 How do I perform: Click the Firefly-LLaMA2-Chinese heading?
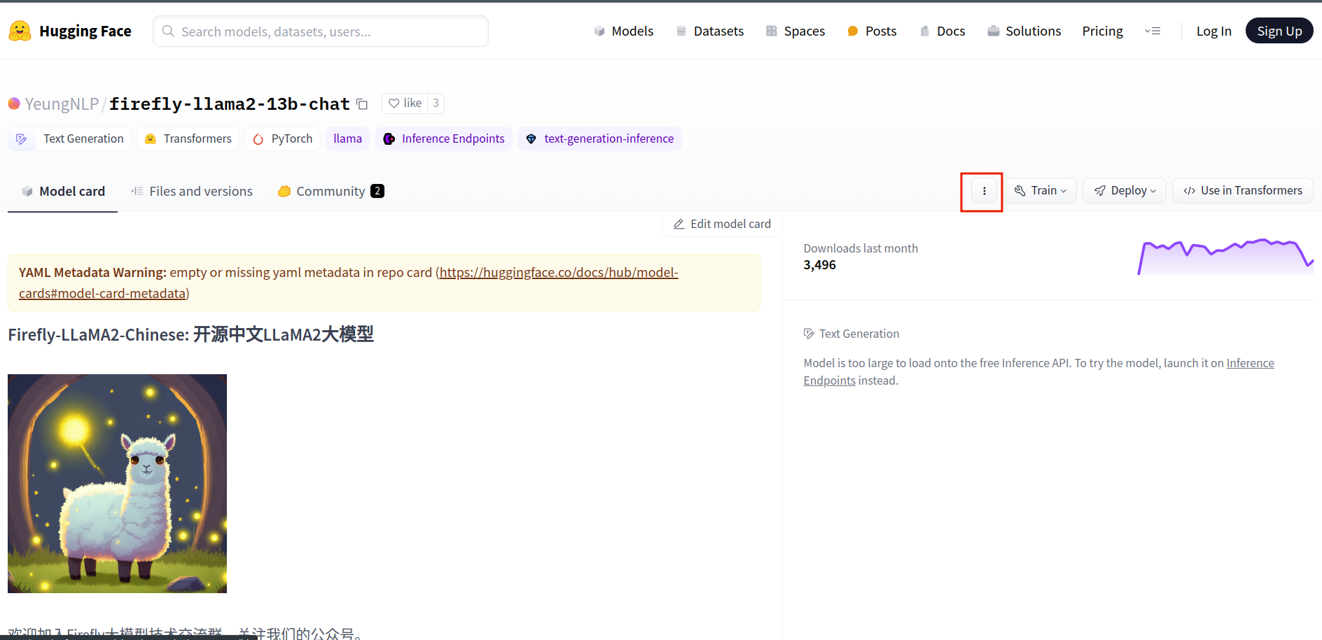[x=190, y=334]
